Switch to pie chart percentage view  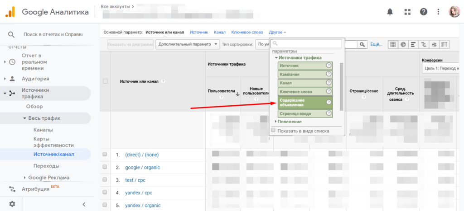[403, 44]
